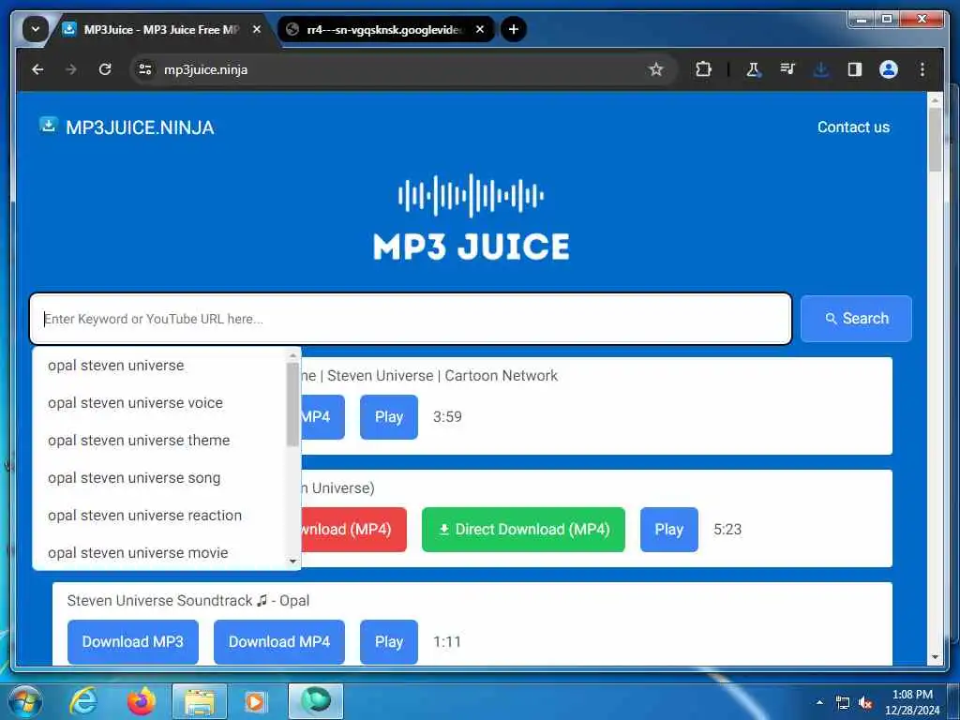This screenshot has width=960, height=720.
Task: Open the profile avatar menu
Action: [889, 69]
